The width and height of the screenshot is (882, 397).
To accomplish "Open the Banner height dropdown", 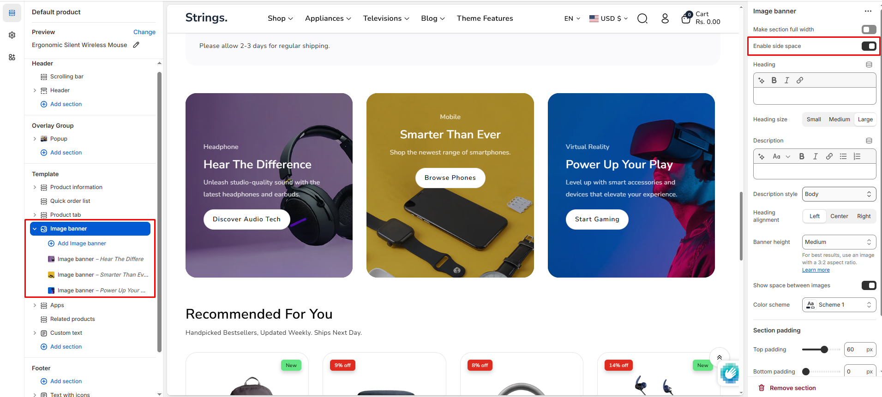I will point(839,242).
